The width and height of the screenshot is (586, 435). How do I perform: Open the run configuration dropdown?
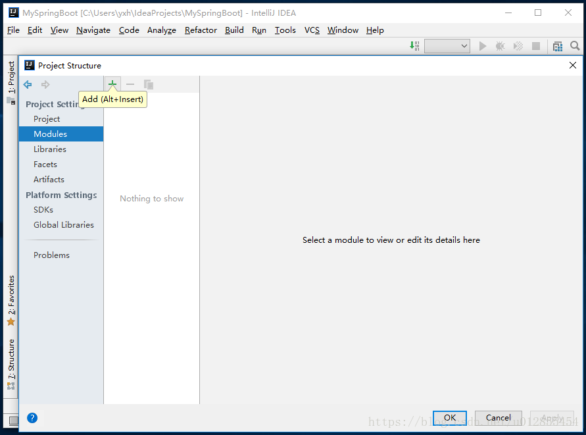pos(447,46)
